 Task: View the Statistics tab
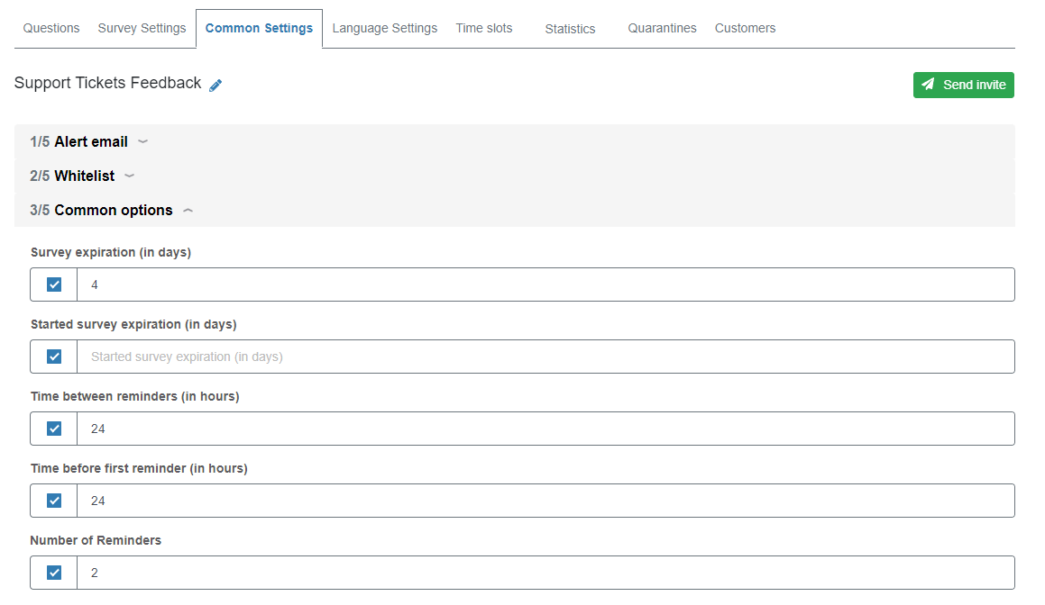[570, 29]
